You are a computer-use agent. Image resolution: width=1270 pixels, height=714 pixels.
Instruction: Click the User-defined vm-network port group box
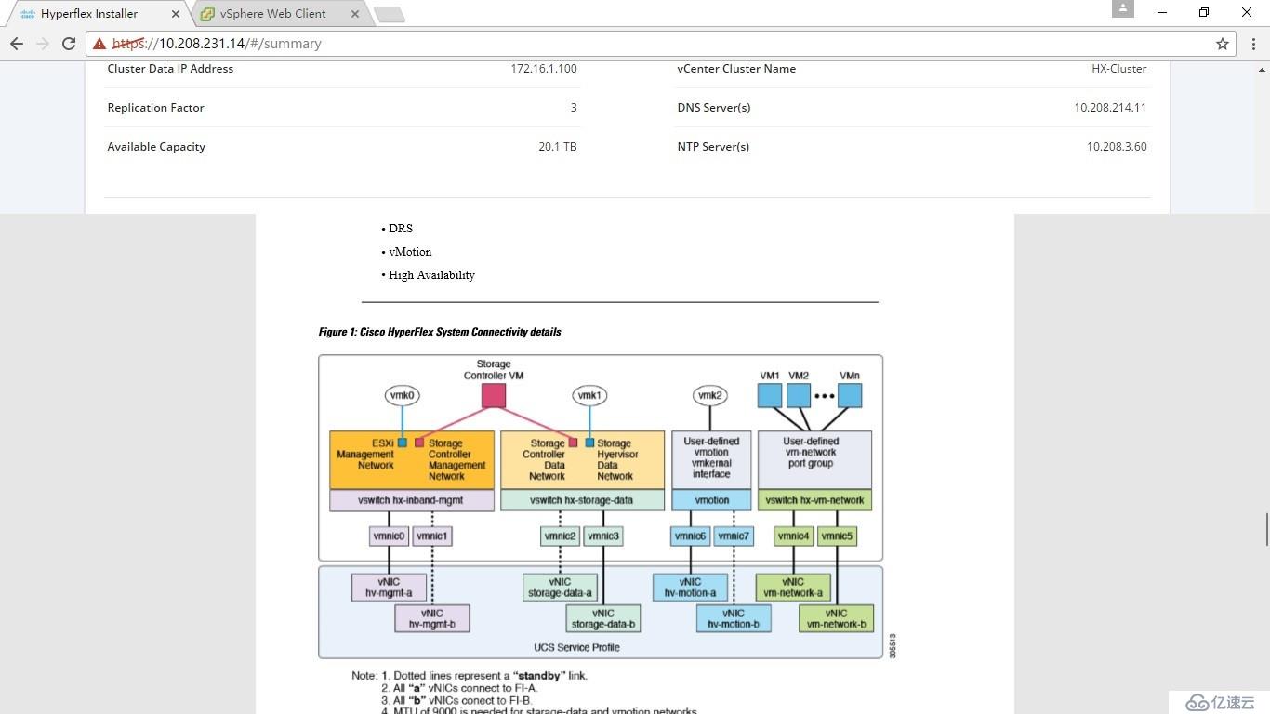(814, 460)
